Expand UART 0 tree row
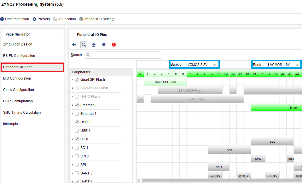The width and height of the screenshot is (302, 183). [72, 173]
